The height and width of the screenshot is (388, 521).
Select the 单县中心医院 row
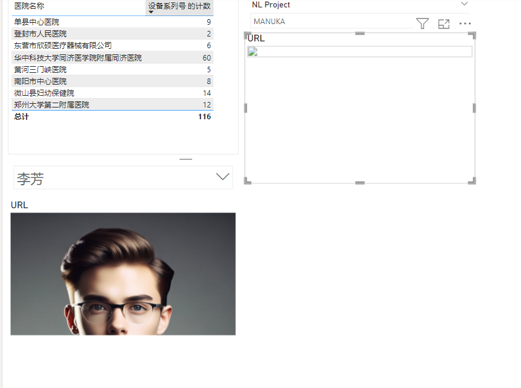pos(113,22)
